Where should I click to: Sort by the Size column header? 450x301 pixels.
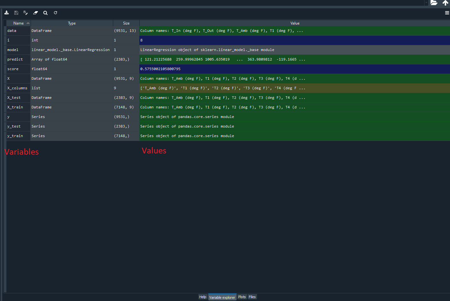[126, 23]
